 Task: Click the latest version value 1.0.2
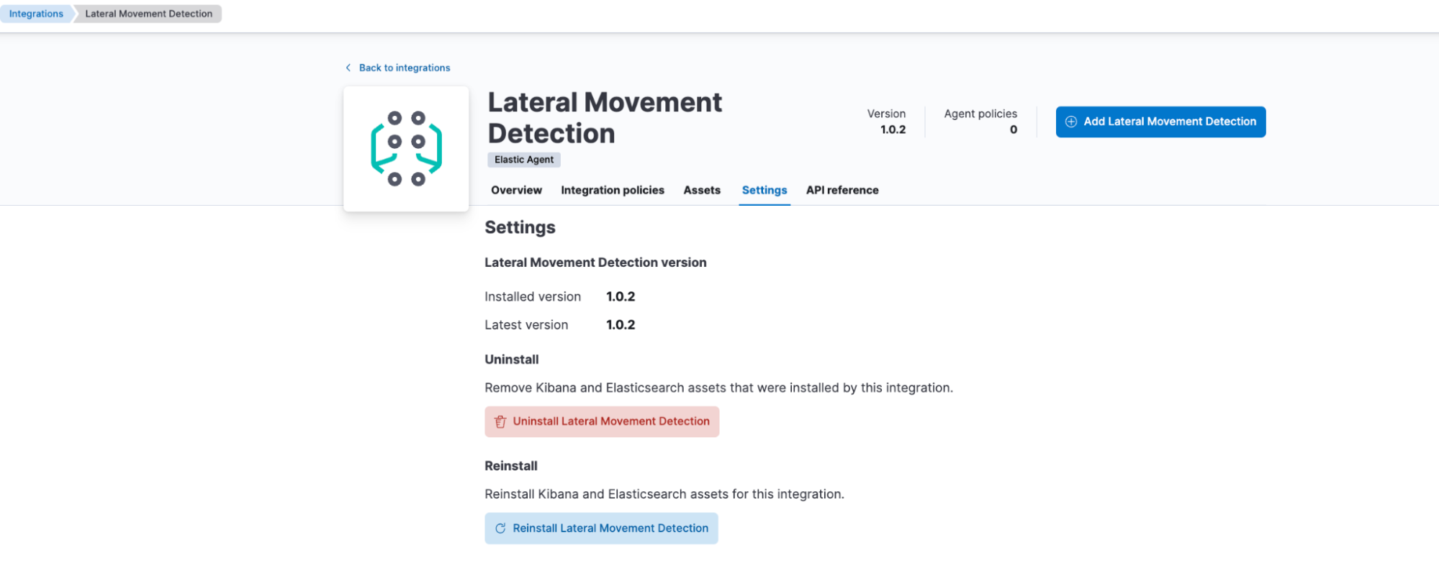[x=621, y=325]
